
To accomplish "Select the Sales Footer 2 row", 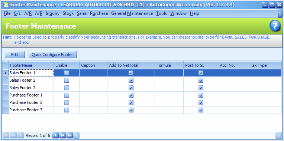I will pos(142,80).
